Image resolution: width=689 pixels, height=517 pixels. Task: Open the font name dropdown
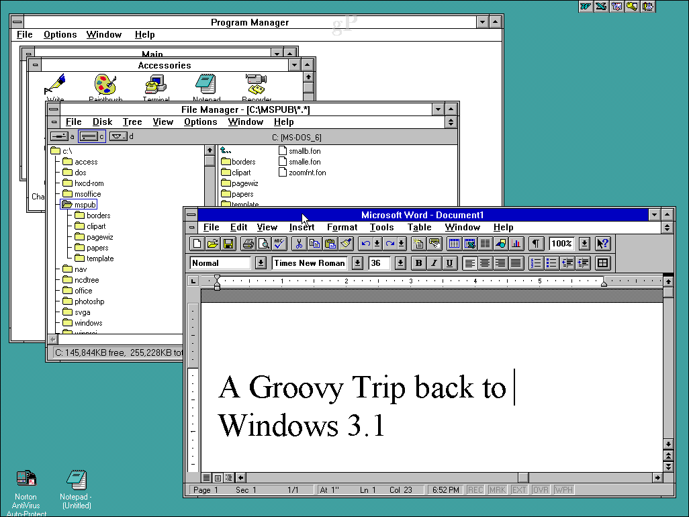click(x=357, y=263)
